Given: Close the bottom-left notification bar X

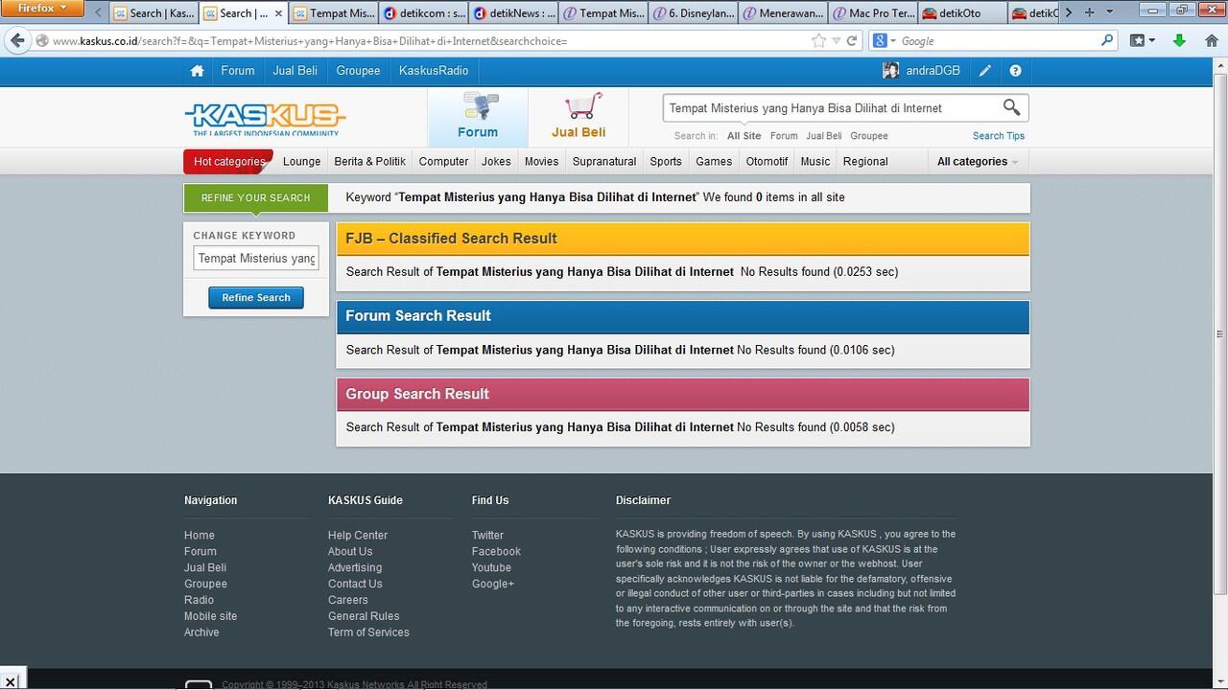Looking at the screenshot, I should pos(11,680).
